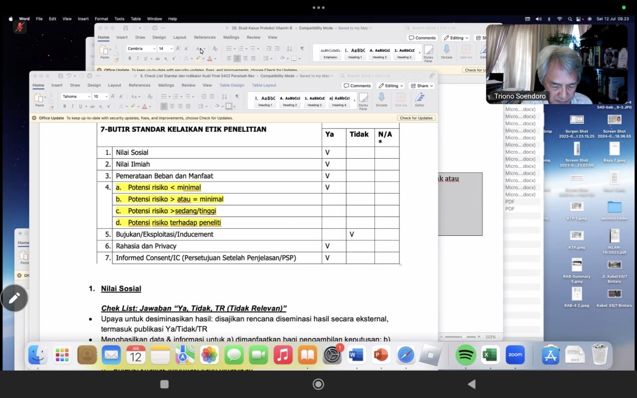The width and height of the screenshot is (637, 398).
Task: Open the Format menu in the menu bar
Action: 101,19
